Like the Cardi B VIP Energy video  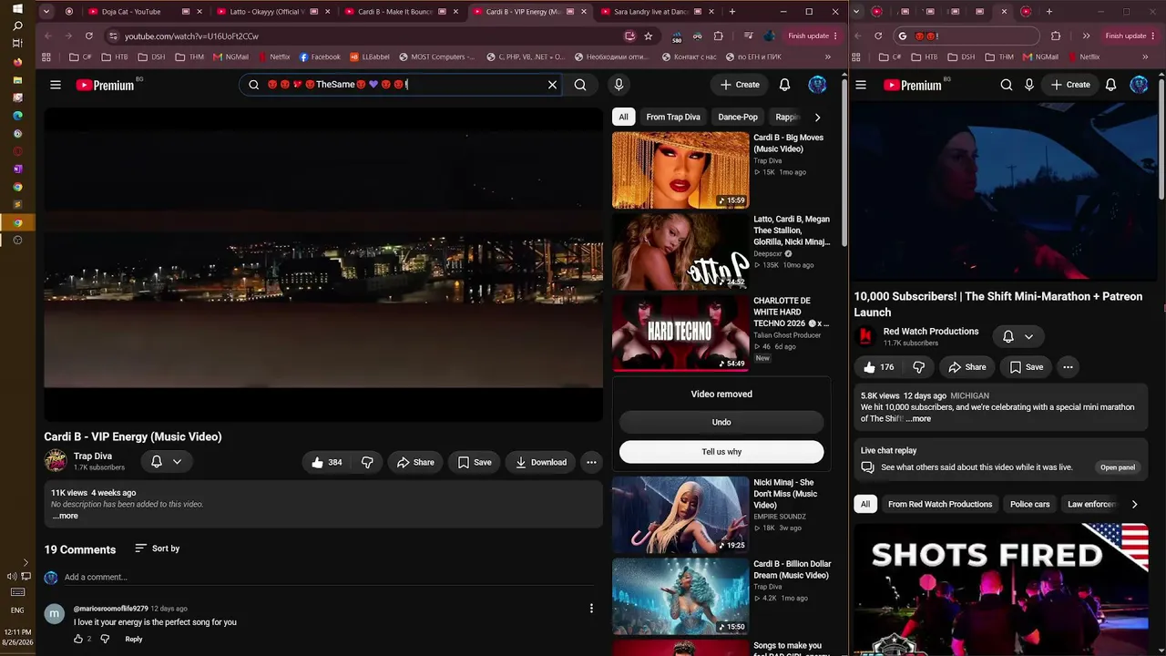326,462
